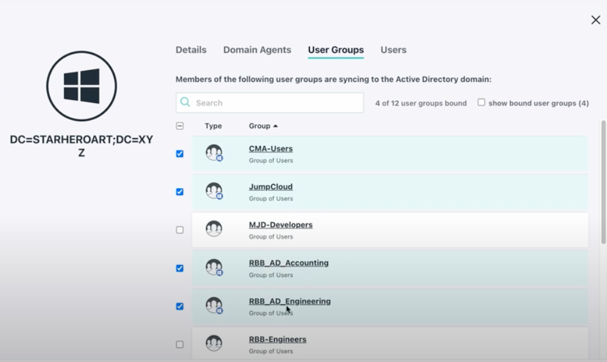Image resolution: width=607 pixels, height=362 pixels.
Task: Click the DC=STARHEROART;DC=XYZ domain name
Action: (x=82, y=146)
